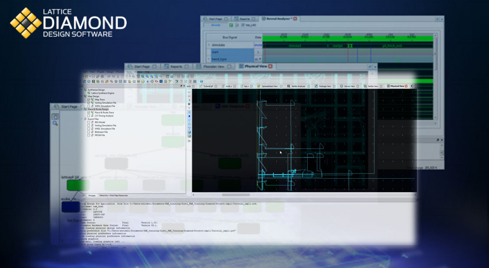This screenshot has height=268, width=489.
Task: Click the blue 'A' toolbar icon
Action: click(x=161, y=82)
